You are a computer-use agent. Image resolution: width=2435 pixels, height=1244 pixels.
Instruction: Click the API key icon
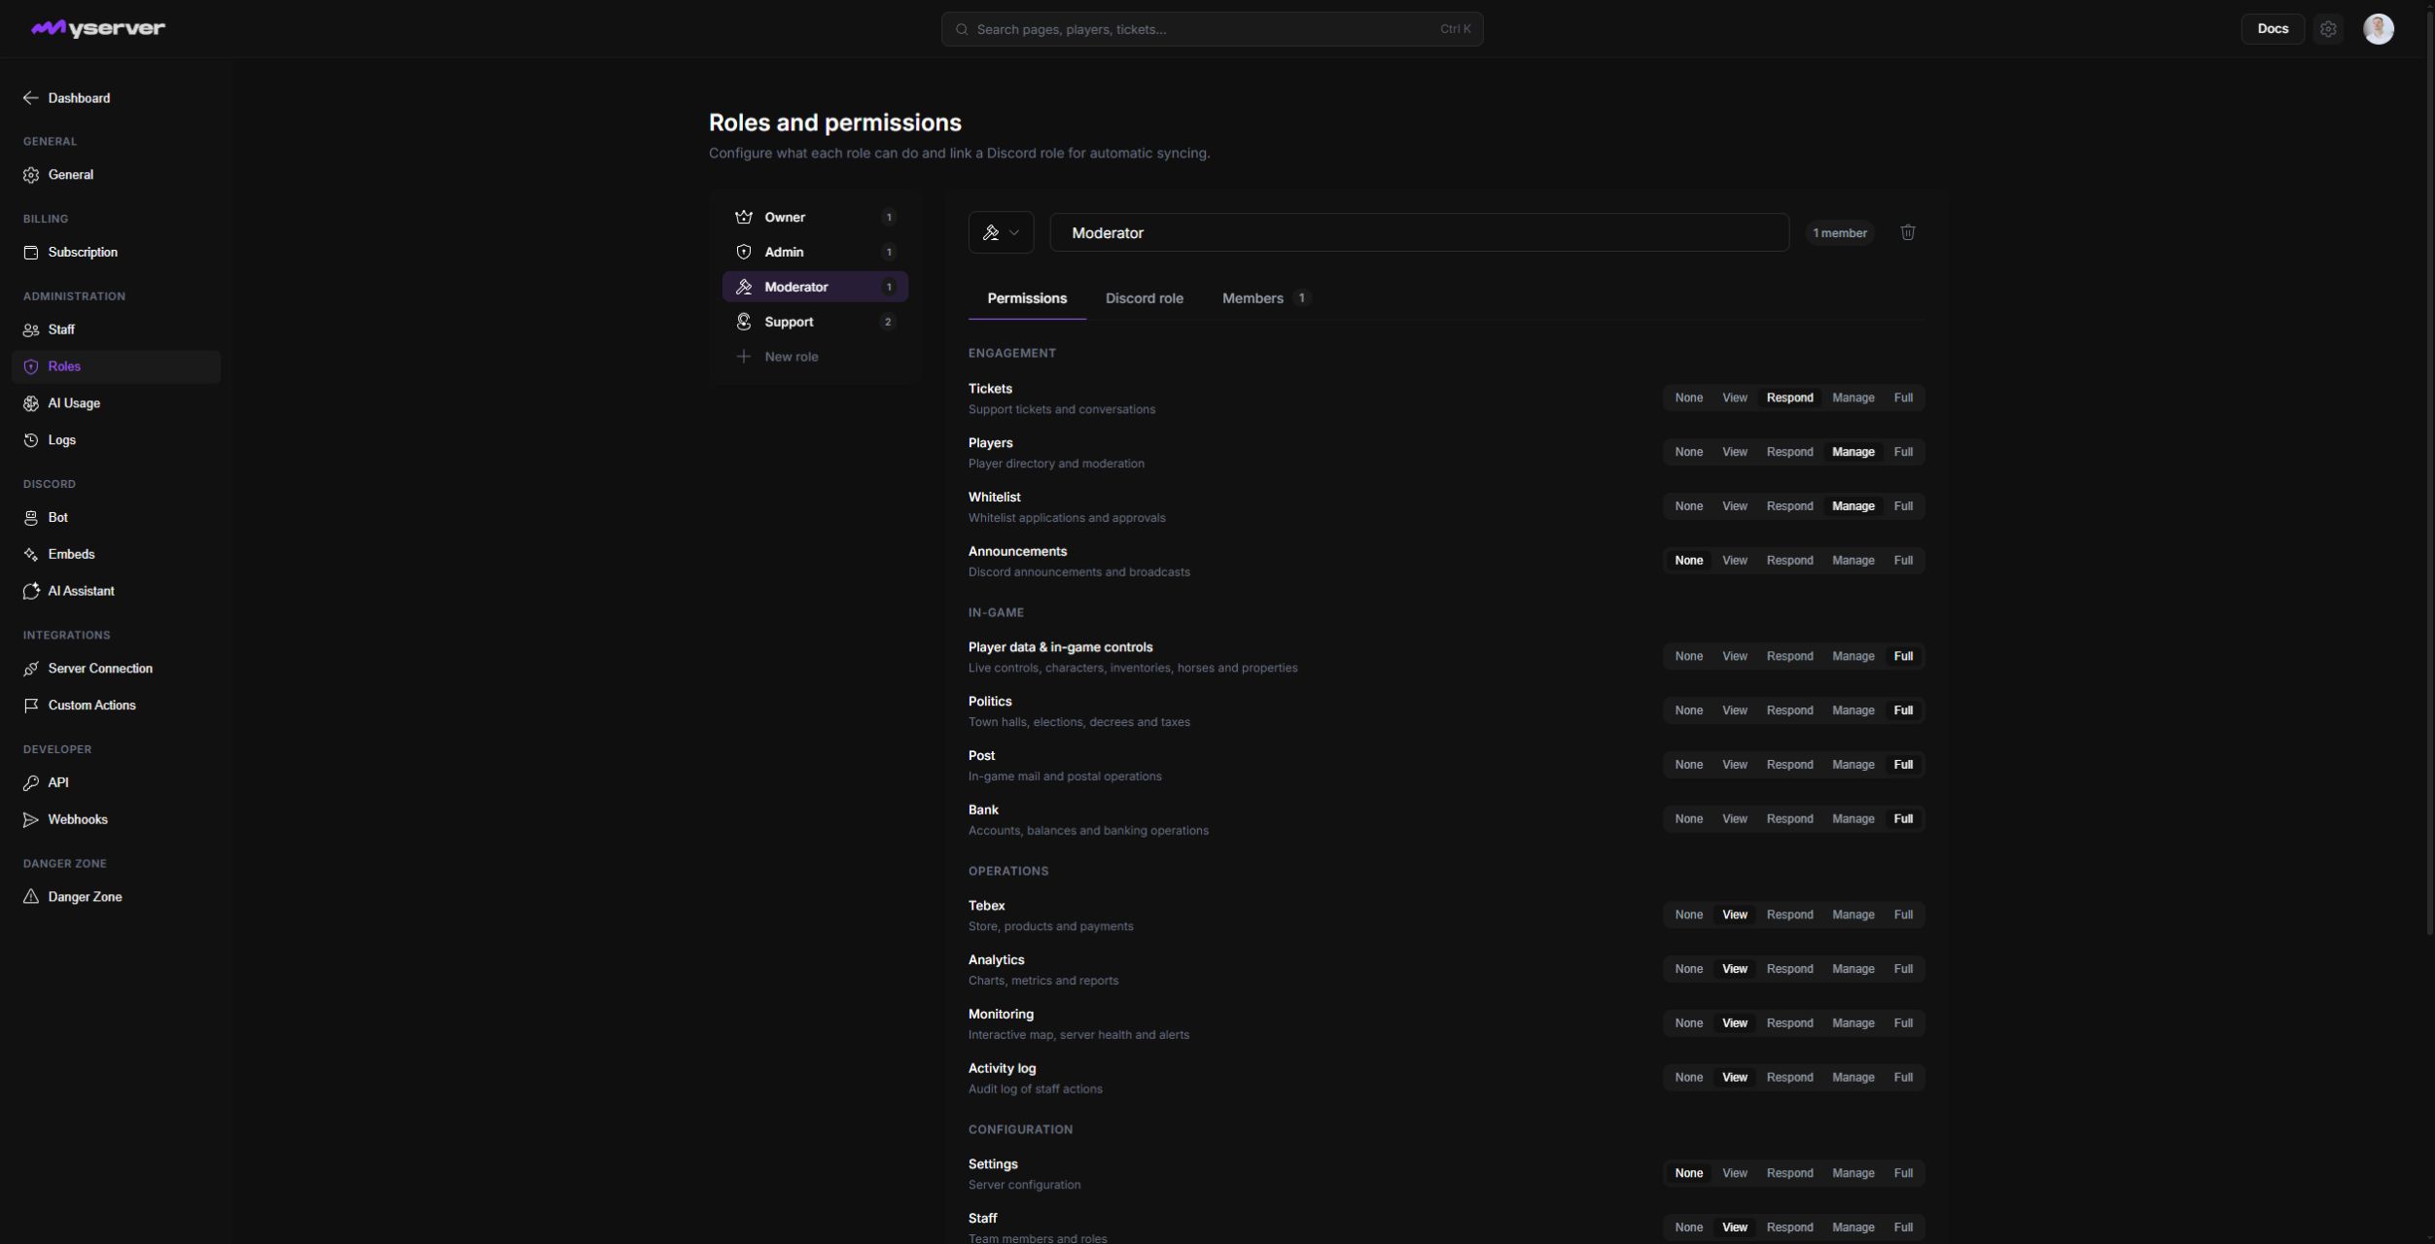31,783
